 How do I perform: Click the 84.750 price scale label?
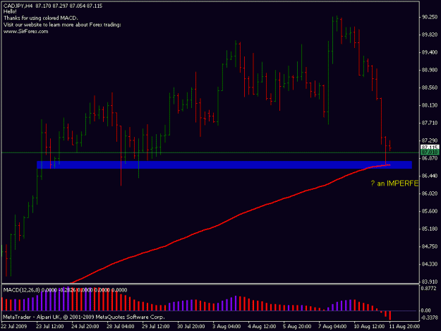tap(430, 246)
